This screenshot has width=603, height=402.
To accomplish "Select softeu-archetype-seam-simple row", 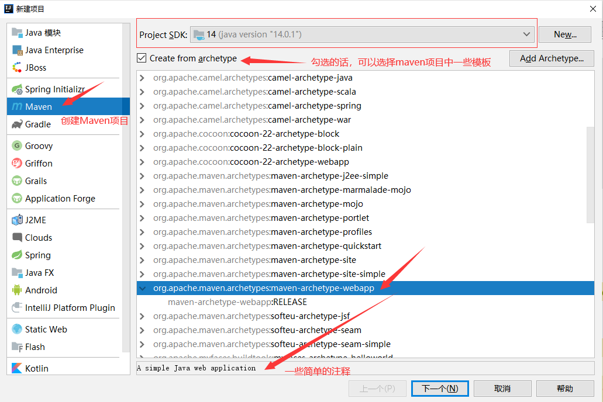I will 366,344.
